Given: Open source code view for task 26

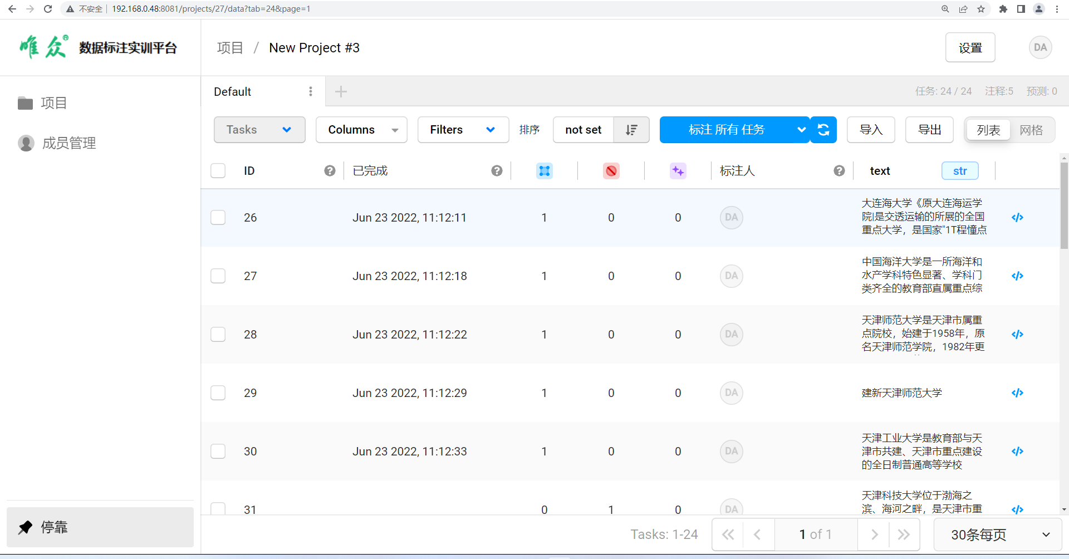Looking at the screenshot, I should 1017,218.
